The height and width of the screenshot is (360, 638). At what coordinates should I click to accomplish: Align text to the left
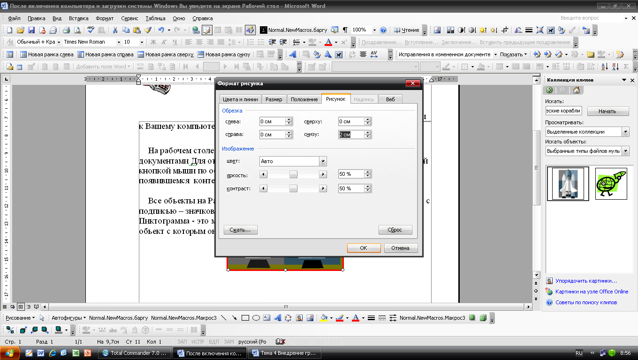point(188,42)
